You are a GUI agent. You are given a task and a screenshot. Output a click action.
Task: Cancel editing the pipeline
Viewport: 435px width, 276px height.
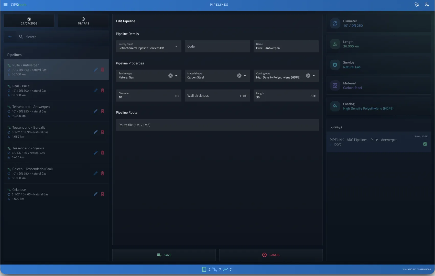[x=271, y=255]
